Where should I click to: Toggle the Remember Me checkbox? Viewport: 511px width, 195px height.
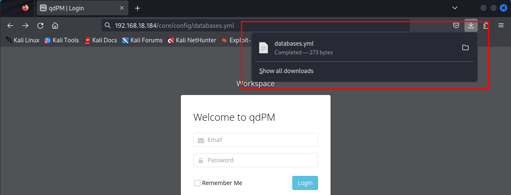pyautogui.click(x=197, y=183)
